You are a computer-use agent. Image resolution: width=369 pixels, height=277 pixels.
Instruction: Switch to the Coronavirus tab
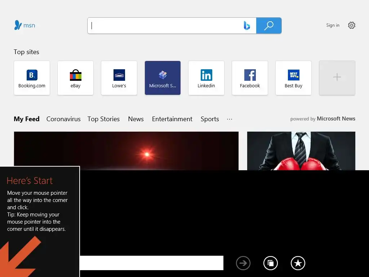63,119
